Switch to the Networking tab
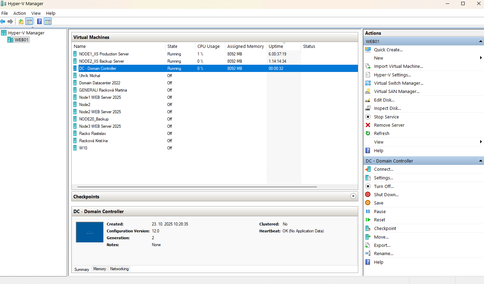This screenshot has height=284, width=484. pos(119,269)
